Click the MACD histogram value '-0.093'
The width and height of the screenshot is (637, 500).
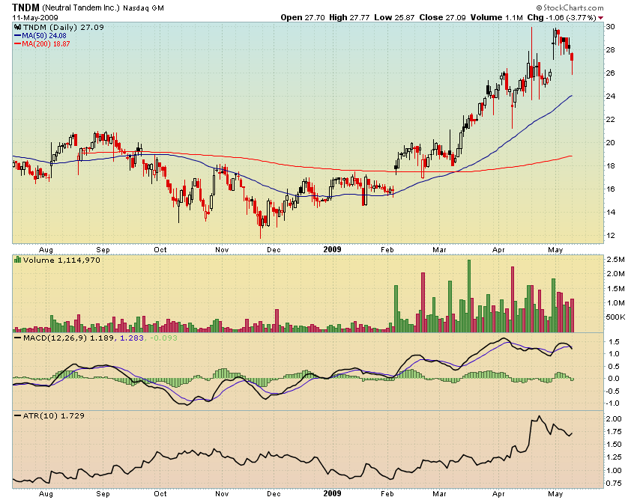pos(163,338)
